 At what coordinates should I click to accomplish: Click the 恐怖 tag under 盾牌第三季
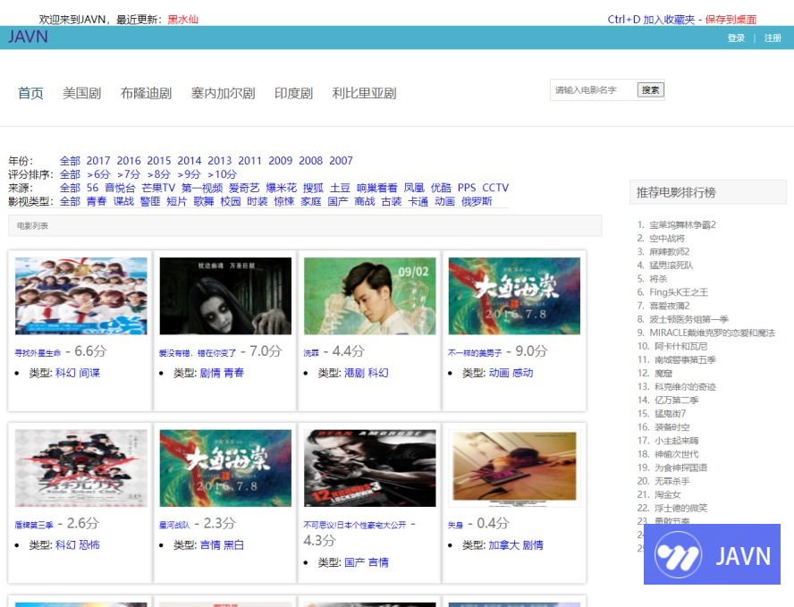click(89, 545)
